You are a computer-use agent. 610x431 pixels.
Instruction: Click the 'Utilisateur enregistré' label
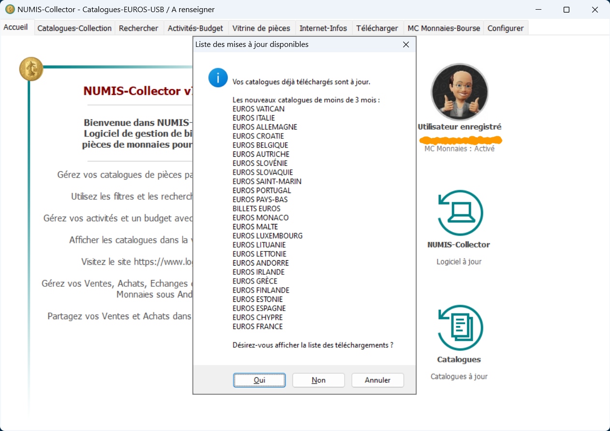coord(460,127)
